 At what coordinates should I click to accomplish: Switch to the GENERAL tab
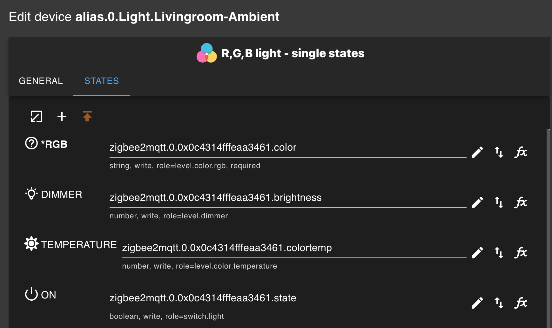coord(41,81)
